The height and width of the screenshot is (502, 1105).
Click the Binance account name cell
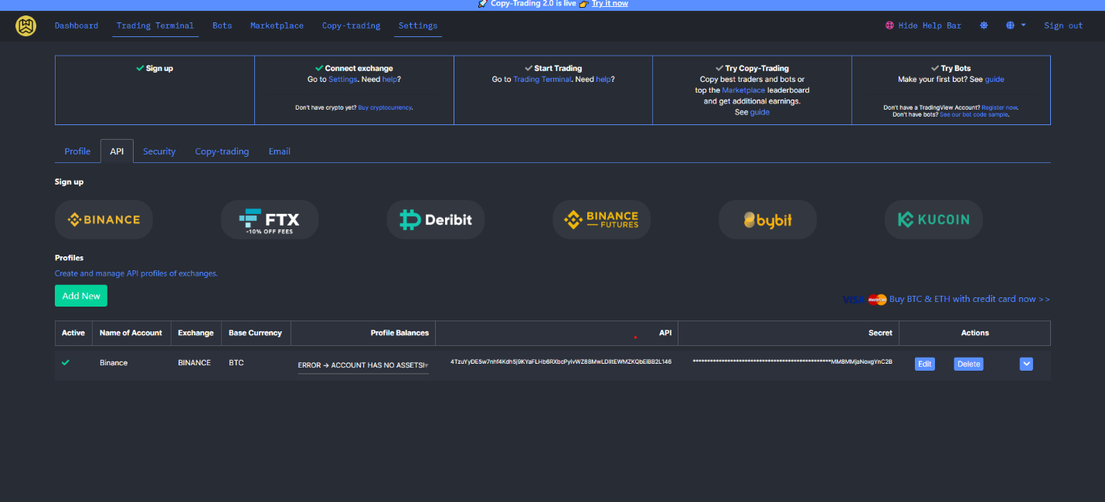[x=114, y=363]
